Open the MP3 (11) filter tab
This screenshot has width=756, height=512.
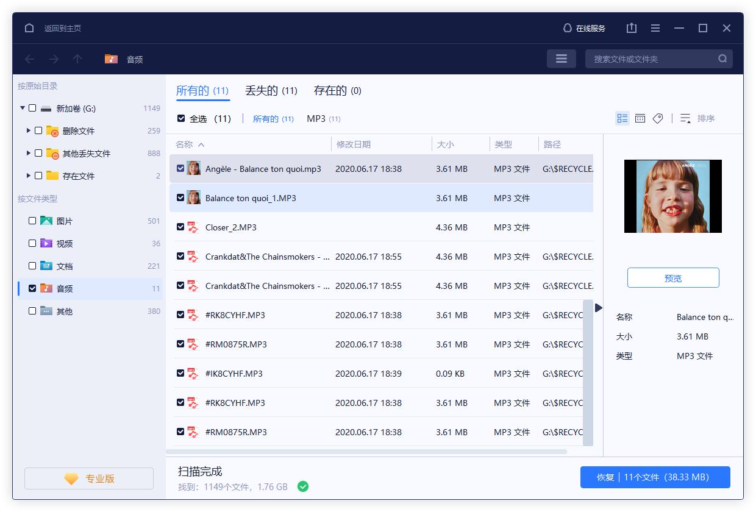click(x=324, y=119)
